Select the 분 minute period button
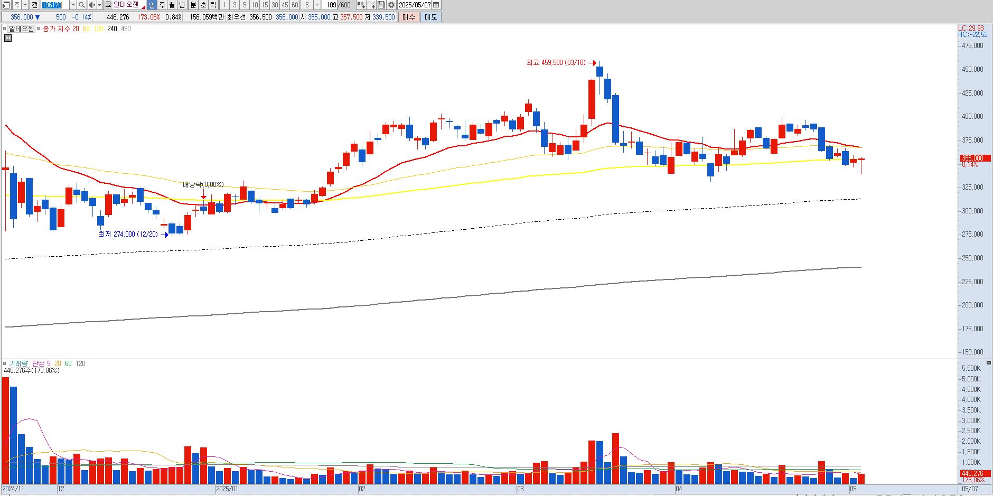This screenshot has height=496, width=993. tap(193, 5)
